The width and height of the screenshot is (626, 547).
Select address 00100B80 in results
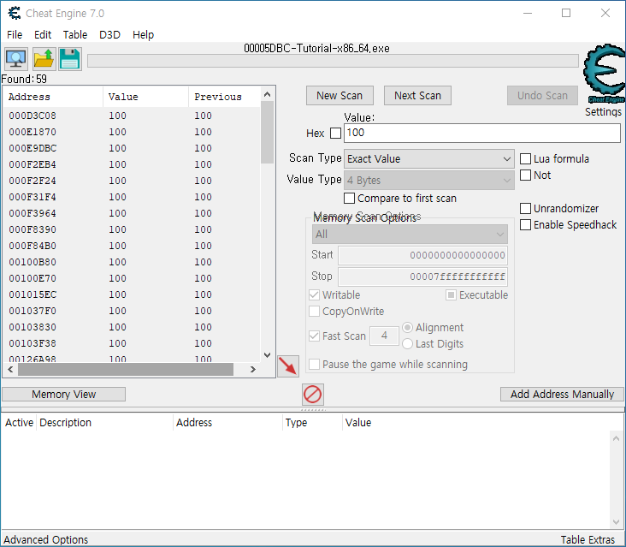tap(32, 262)
